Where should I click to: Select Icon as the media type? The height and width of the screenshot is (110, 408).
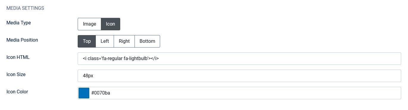tap(110, 24)
